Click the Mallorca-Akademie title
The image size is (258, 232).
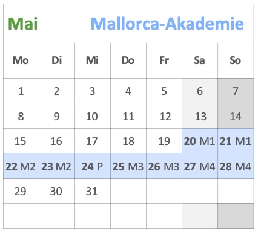pyautogui.click(x=167, y=24)
